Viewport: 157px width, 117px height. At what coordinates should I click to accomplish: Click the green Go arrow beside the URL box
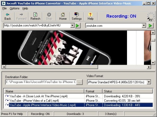78,26
